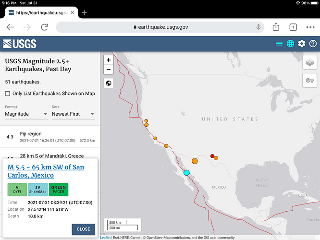Click the address bar earthquake.usgs.gov
320x240 pixels.
pos(160,27)
